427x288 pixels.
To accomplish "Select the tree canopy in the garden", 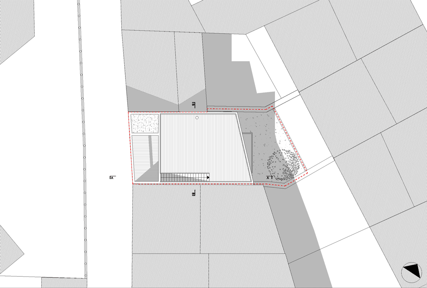I will point(283,165).
